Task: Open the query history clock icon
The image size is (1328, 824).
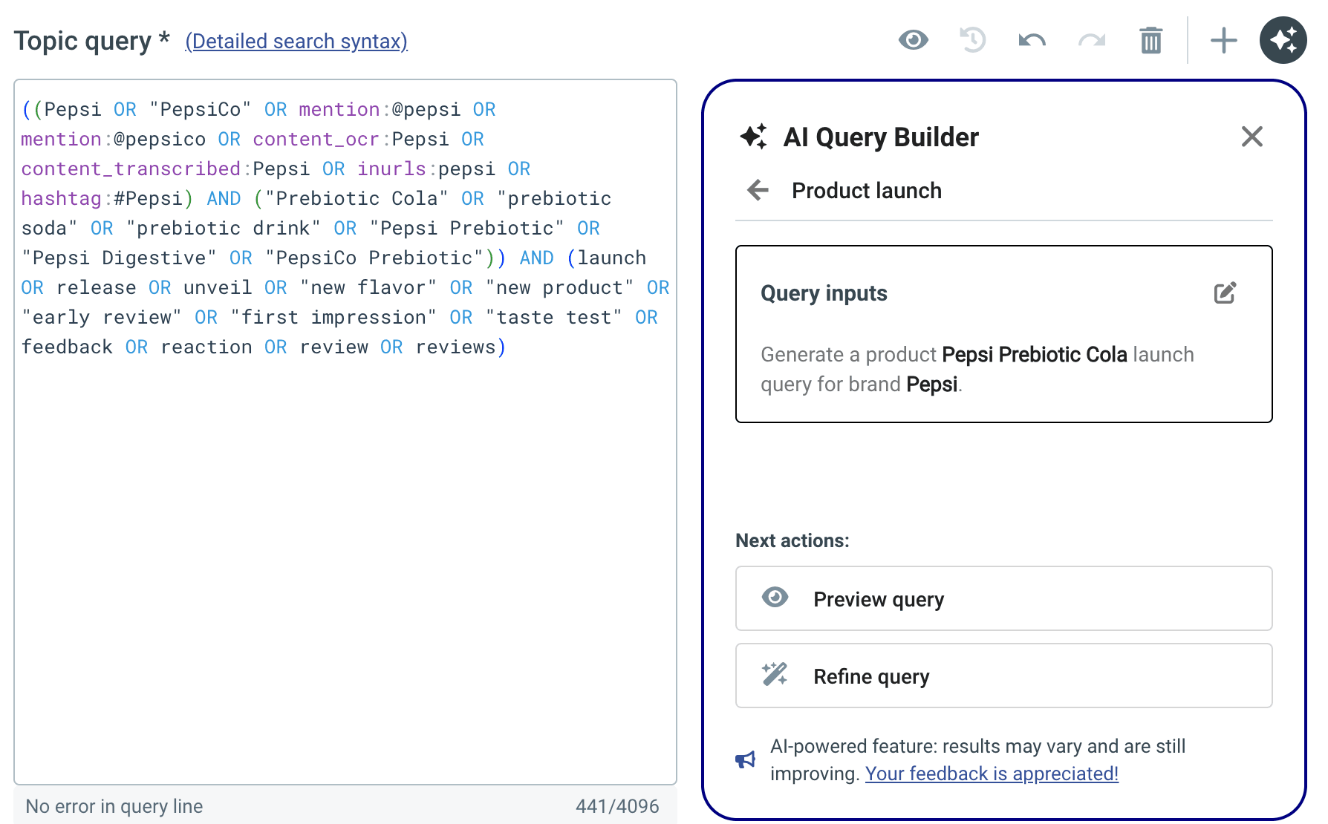Action: click(x=972, y=40)
